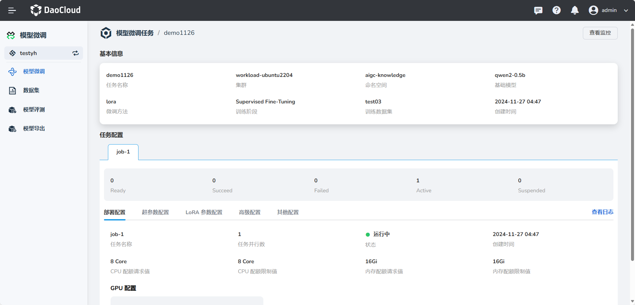Click the Succeed count label
Viewport: 635px width, 305px height.
coord(222,191)
